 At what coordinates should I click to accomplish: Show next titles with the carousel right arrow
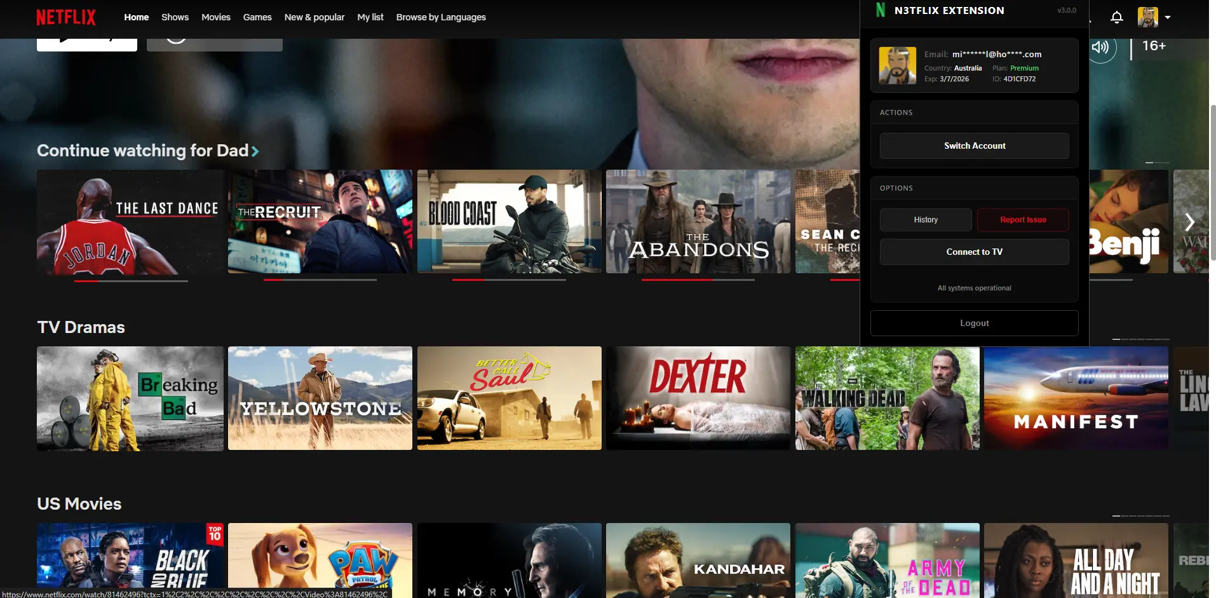coord(1190,222)
